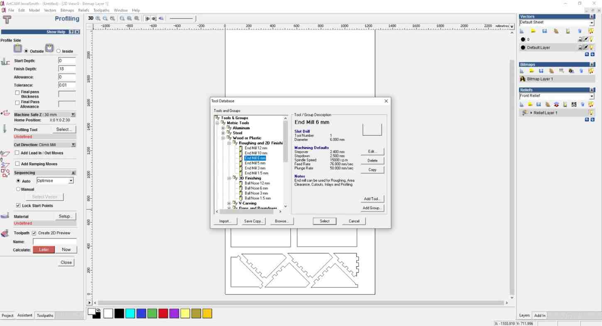Move vector layer up arrow in Vectors panel

[587, 54]
